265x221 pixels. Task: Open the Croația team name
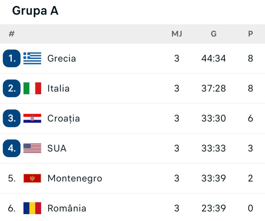click(x=64, y=118)
